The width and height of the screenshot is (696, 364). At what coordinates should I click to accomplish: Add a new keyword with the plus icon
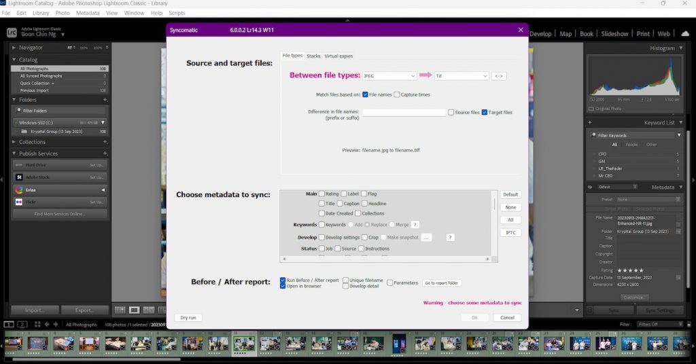[590, 122]
